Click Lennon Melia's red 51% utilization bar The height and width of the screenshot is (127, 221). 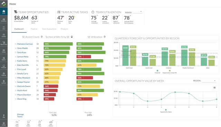click(x=84, y=57)
